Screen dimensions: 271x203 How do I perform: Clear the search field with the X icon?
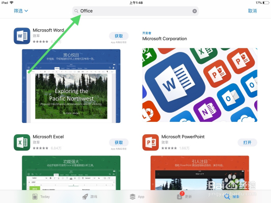pyautogui.click(x=195, y=11)
